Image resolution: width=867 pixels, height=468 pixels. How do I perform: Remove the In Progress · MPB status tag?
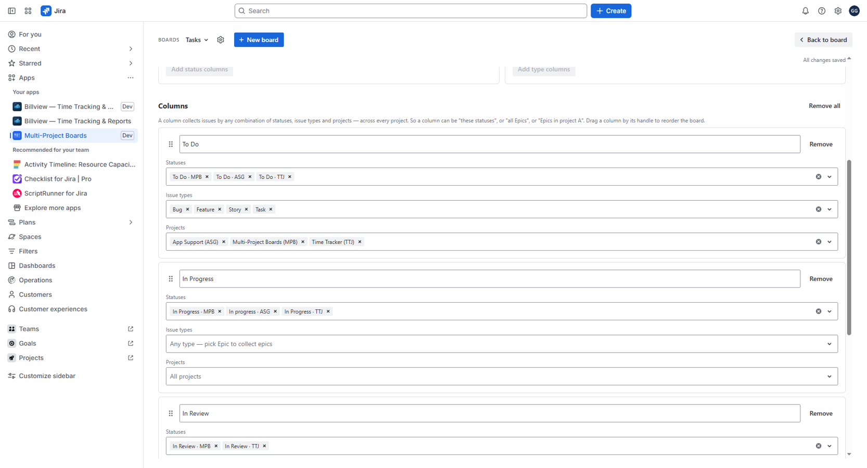coord(220,311)
